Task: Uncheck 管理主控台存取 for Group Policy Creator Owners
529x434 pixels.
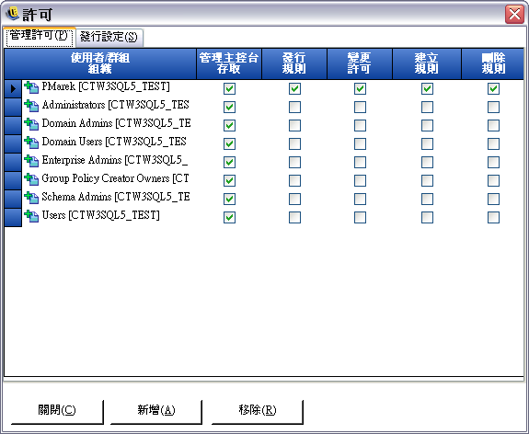Action: tap(229, 181)
